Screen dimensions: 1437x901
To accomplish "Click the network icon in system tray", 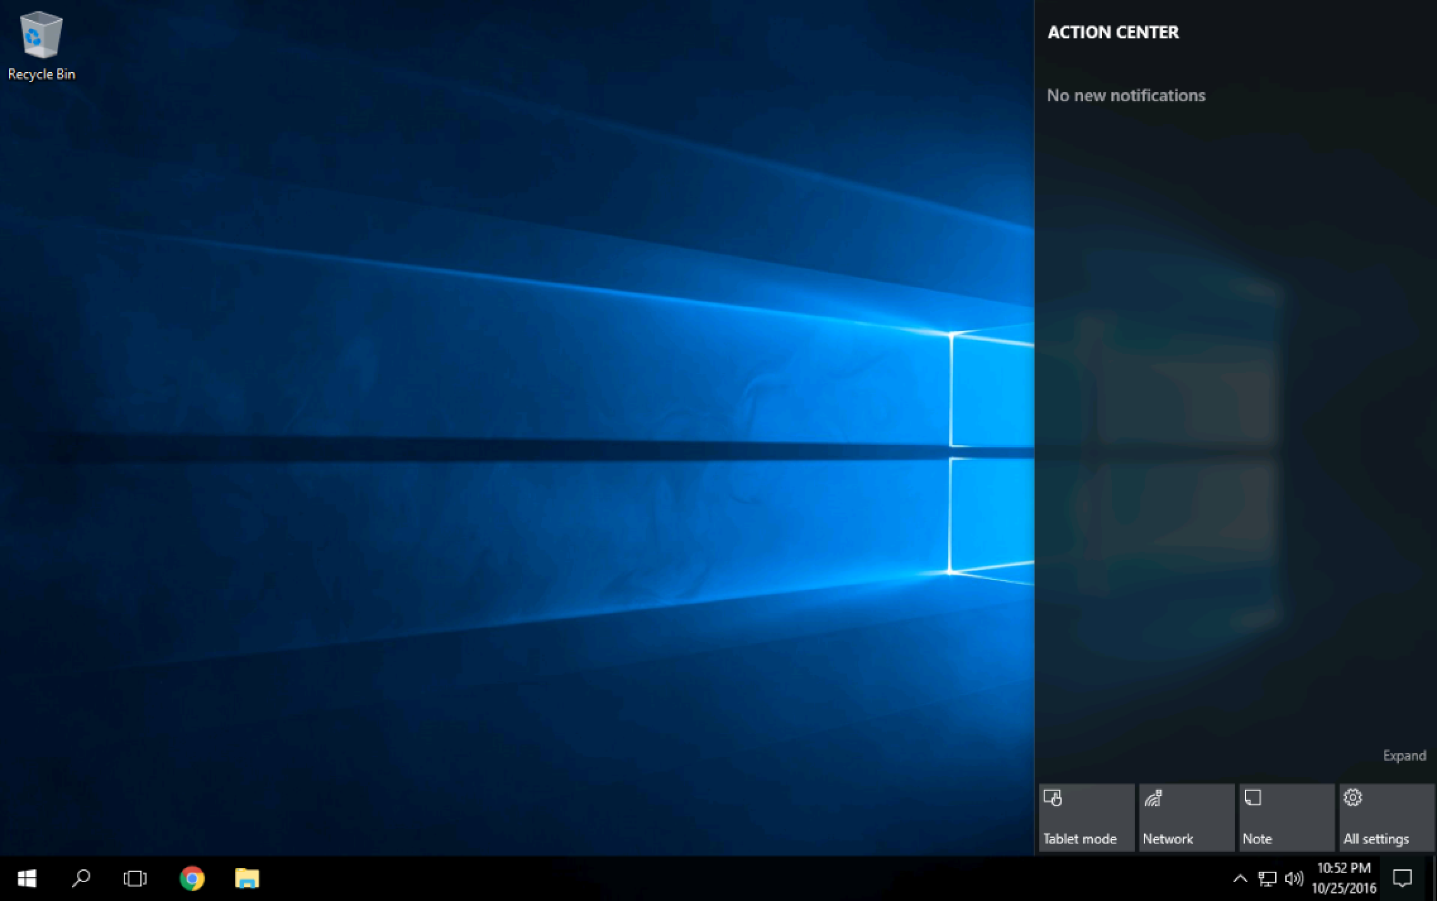I will point(1267,878).
